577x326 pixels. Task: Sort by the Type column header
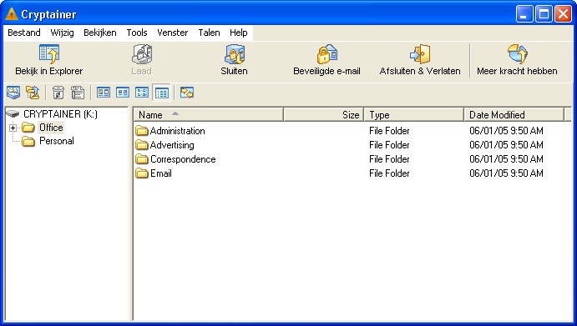[x=414, y=115]
